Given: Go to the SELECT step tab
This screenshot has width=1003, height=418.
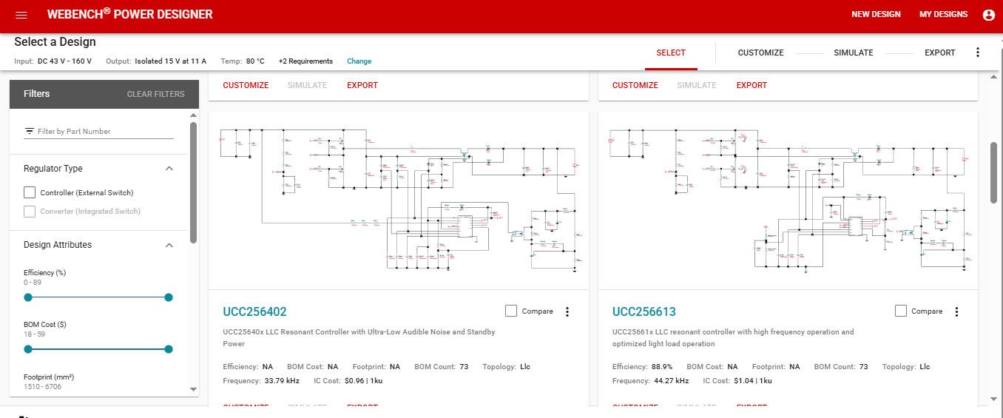Looking at the screenshot, I should coord(671,53).
